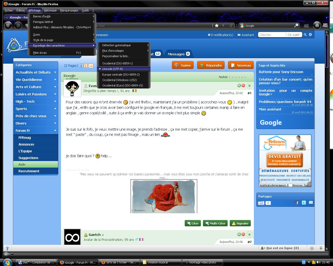The width and height of the screenshot is (333, 266).
Task: Open the forum search settings gear
Action: (x=310, y=35)
